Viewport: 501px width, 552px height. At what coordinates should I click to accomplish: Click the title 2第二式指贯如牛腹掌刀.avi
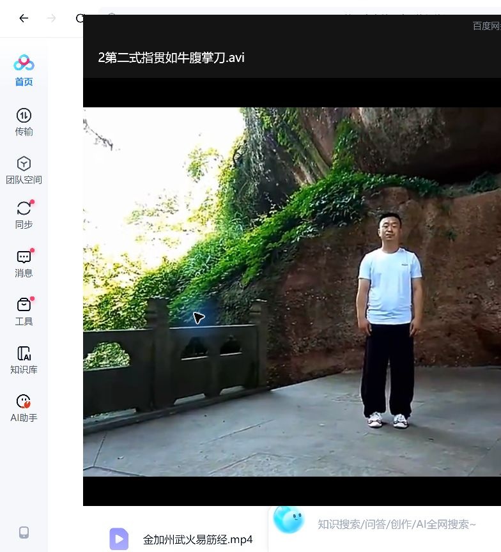click(171, 57)
